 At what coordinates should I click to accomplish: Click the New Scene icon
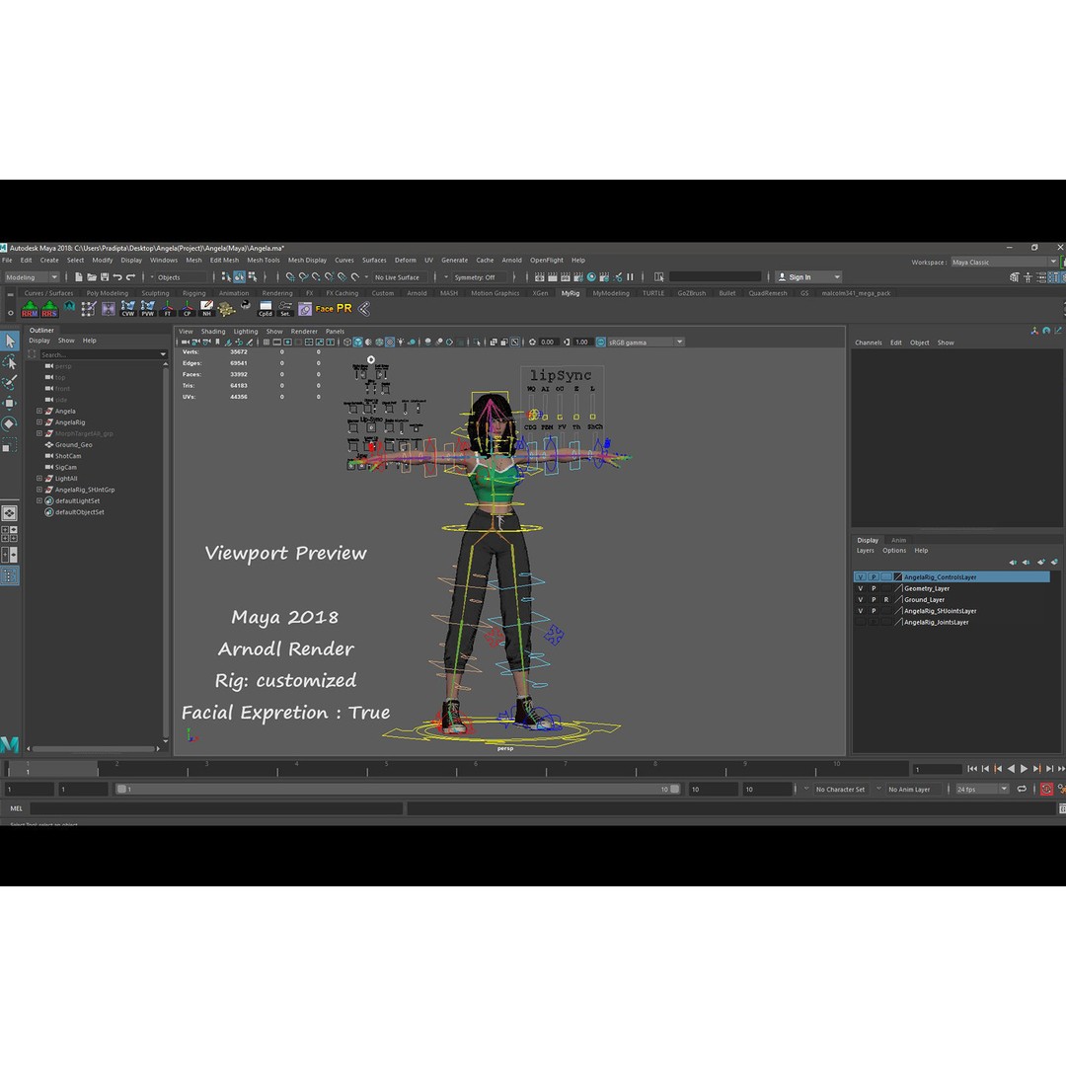point(79,276)
